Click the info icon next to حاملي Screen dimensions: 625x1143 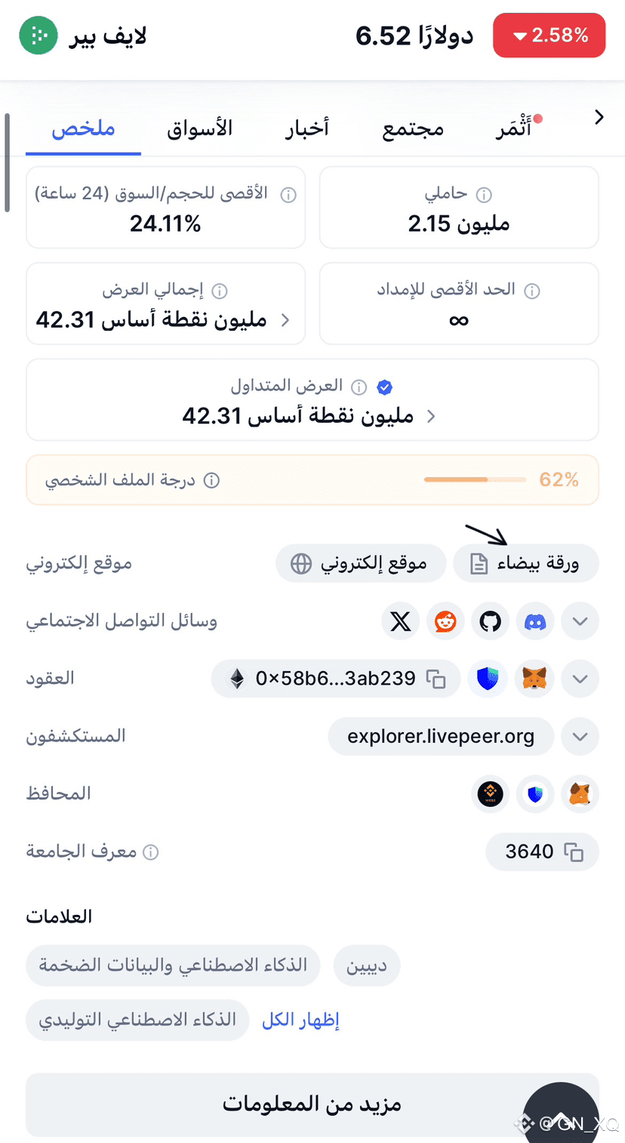point(485,195)
